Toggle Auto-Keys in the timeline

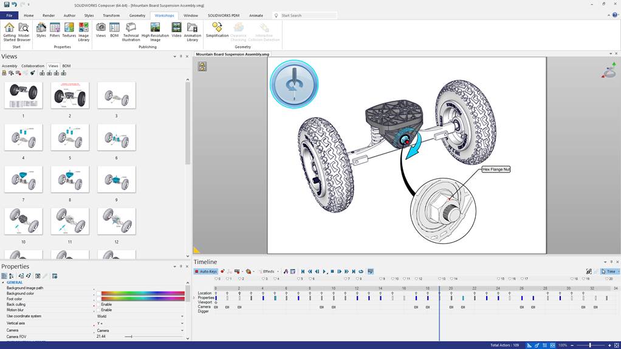(x=205, y=271)
